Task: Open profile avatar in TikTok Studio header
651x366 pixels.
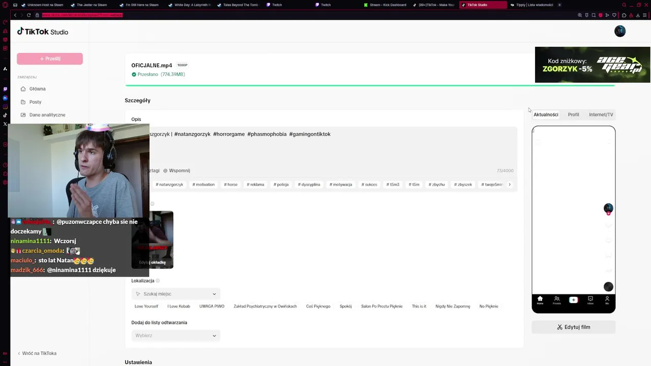Action: [620, 32]
